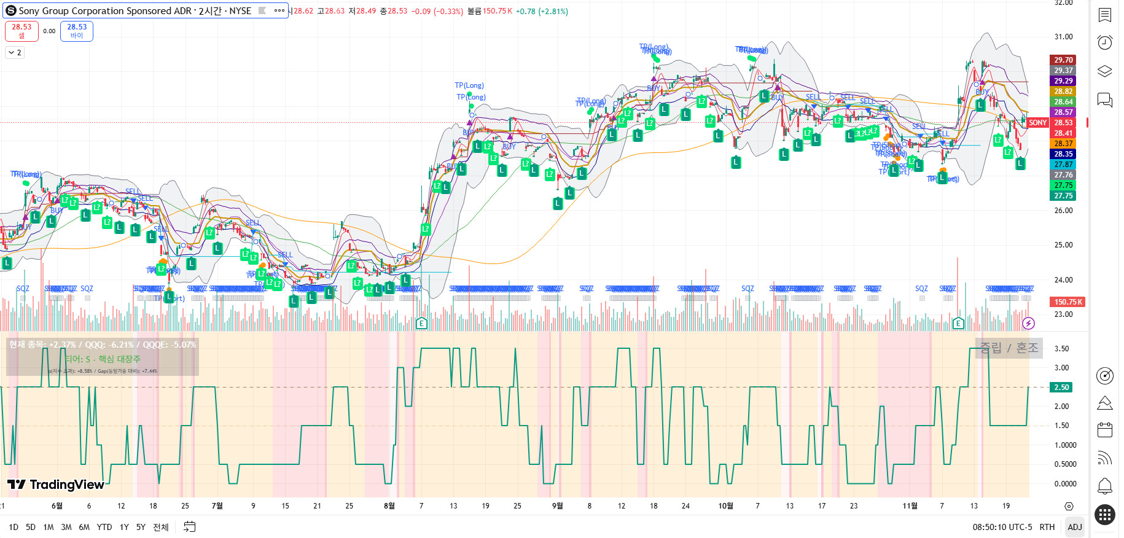This screenshot has width=1124, height=538.
Task: Toggle the RTH session setting
Action: coord(1047,527)
